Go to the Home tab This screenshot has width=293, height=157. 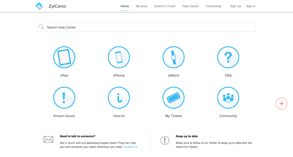[125, 6]
